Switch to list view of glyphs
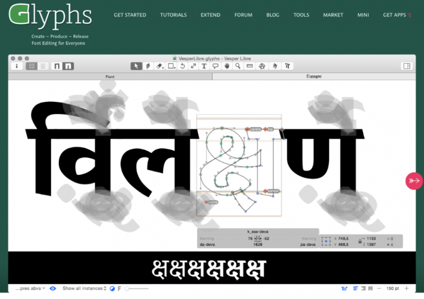 click(43, 66)
